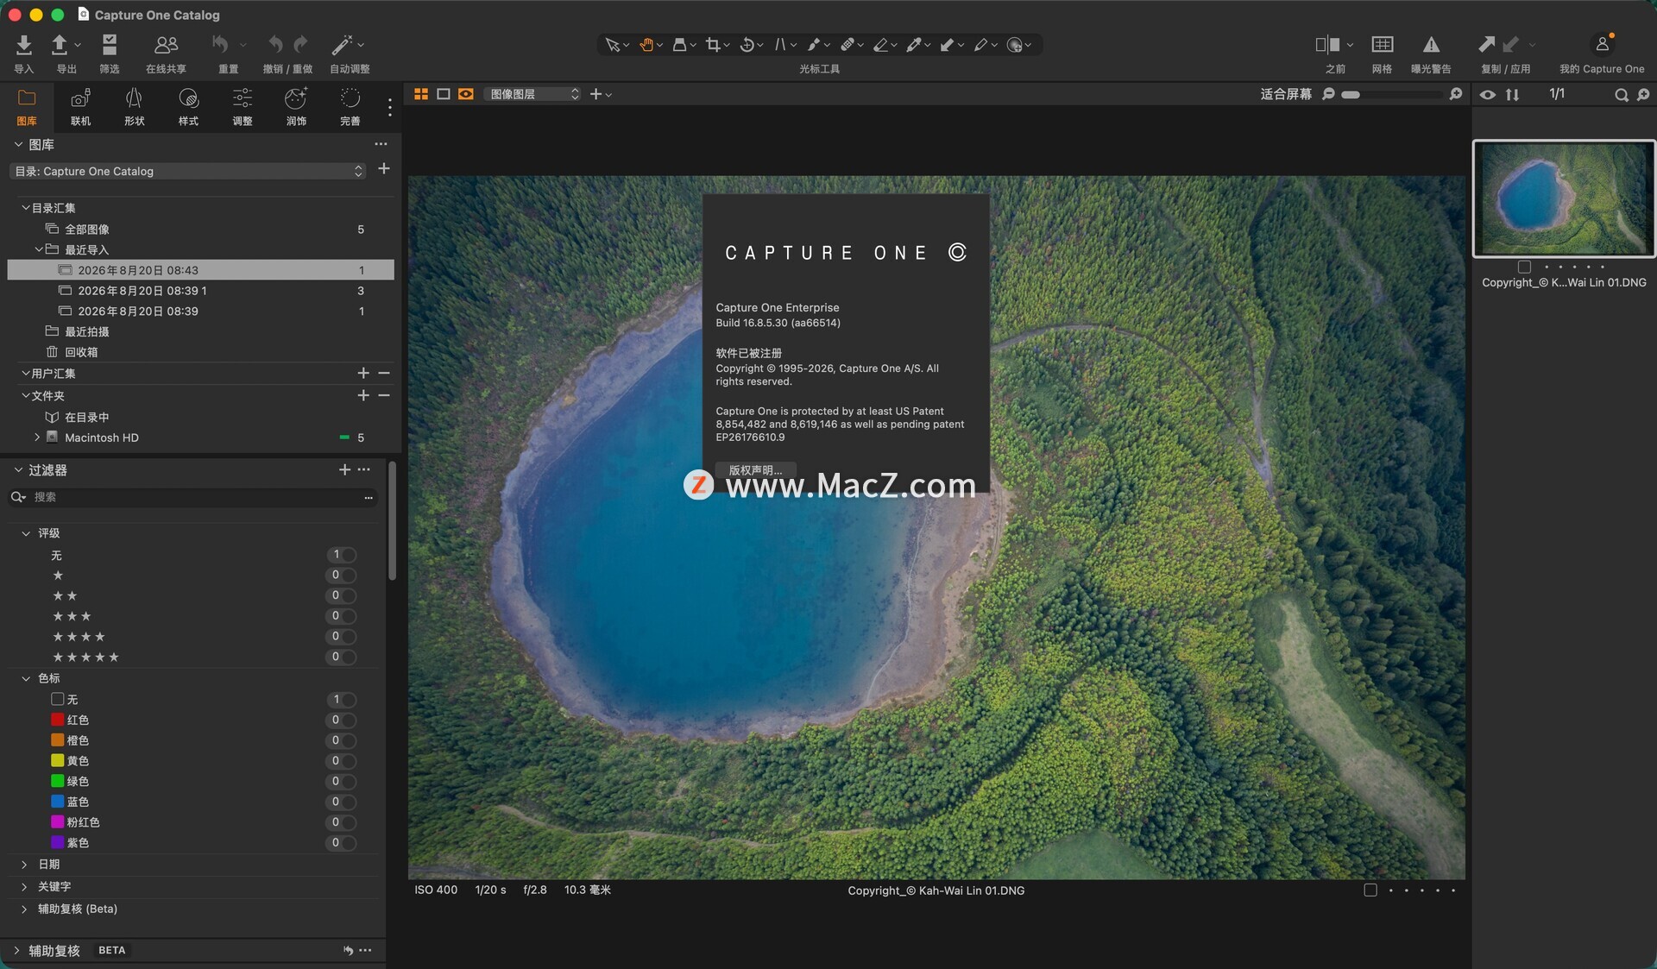Open the Cull (筛选) tool
1657x969 pixels.
pyautogui.click(x=110, y=45)
